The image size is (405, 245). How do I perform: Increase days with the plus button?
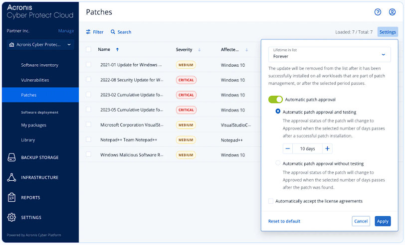pyautogui.click(x=327, y=148)
